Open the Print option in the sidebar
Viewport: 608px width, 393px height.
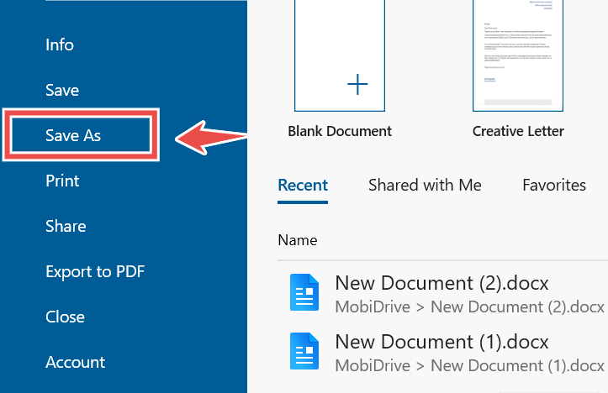pos(62,181)
